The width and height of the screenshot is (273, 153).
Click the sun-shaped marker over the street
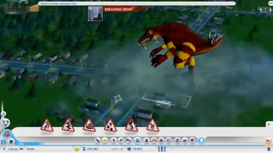tap(118, 99)
